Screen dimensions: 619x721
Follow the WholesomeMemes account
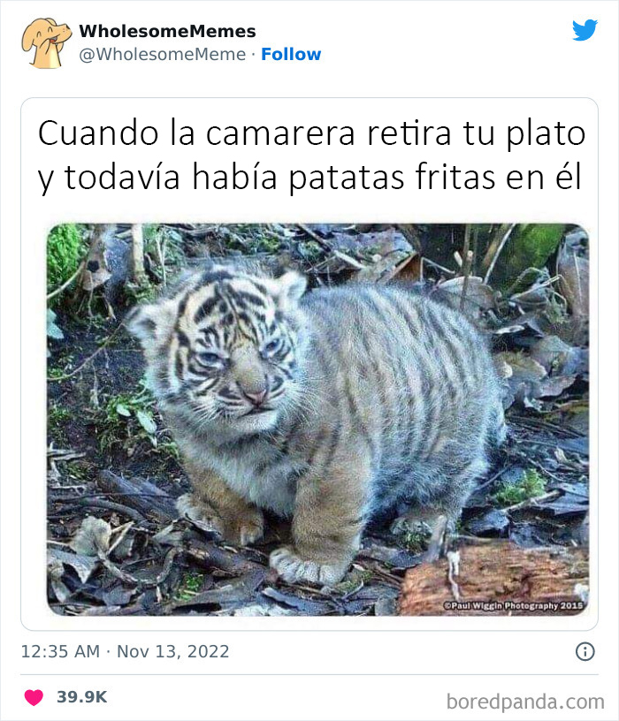pyautogui.click(x=291, y=54)
